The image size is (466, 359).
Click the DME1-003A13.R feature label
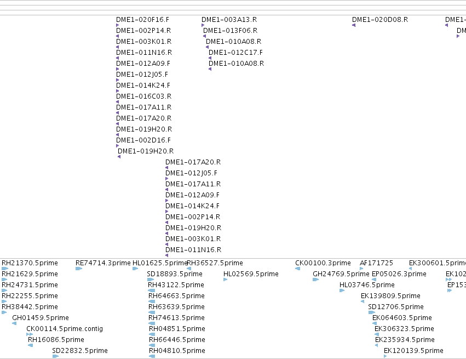(229, 20)
